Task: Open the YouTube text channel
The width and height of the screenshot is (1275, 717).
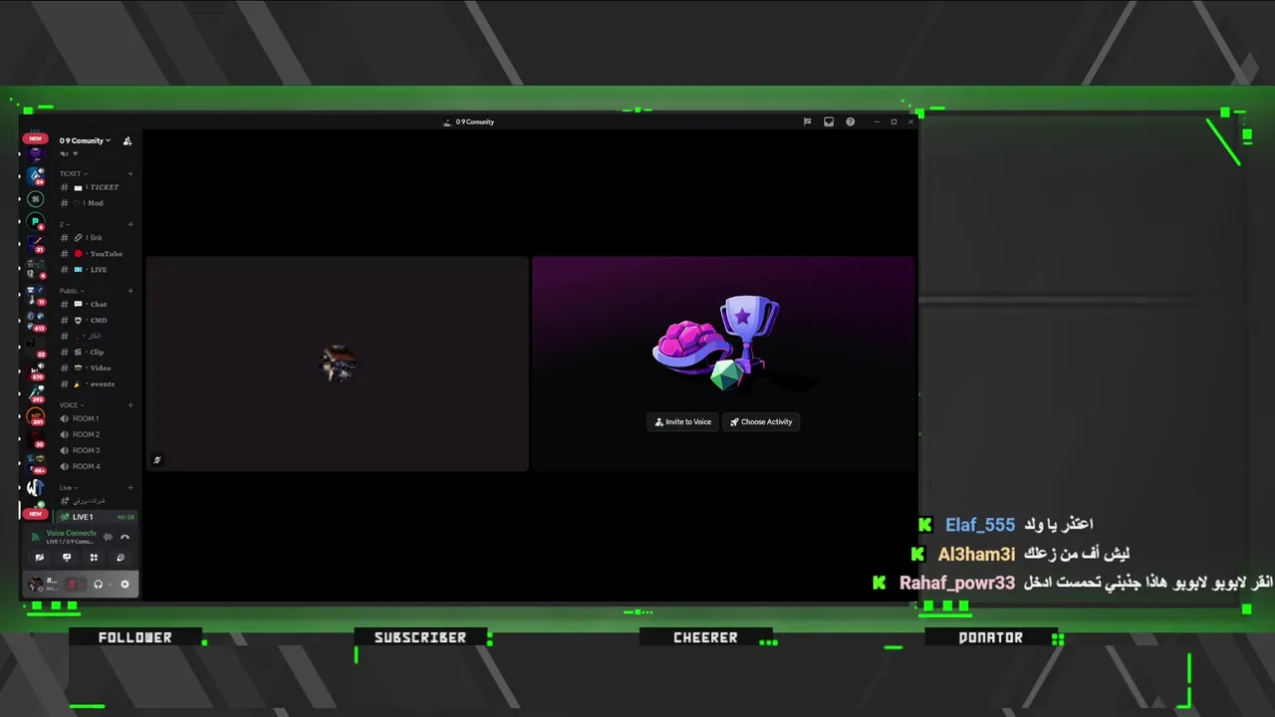Action: 97,254
